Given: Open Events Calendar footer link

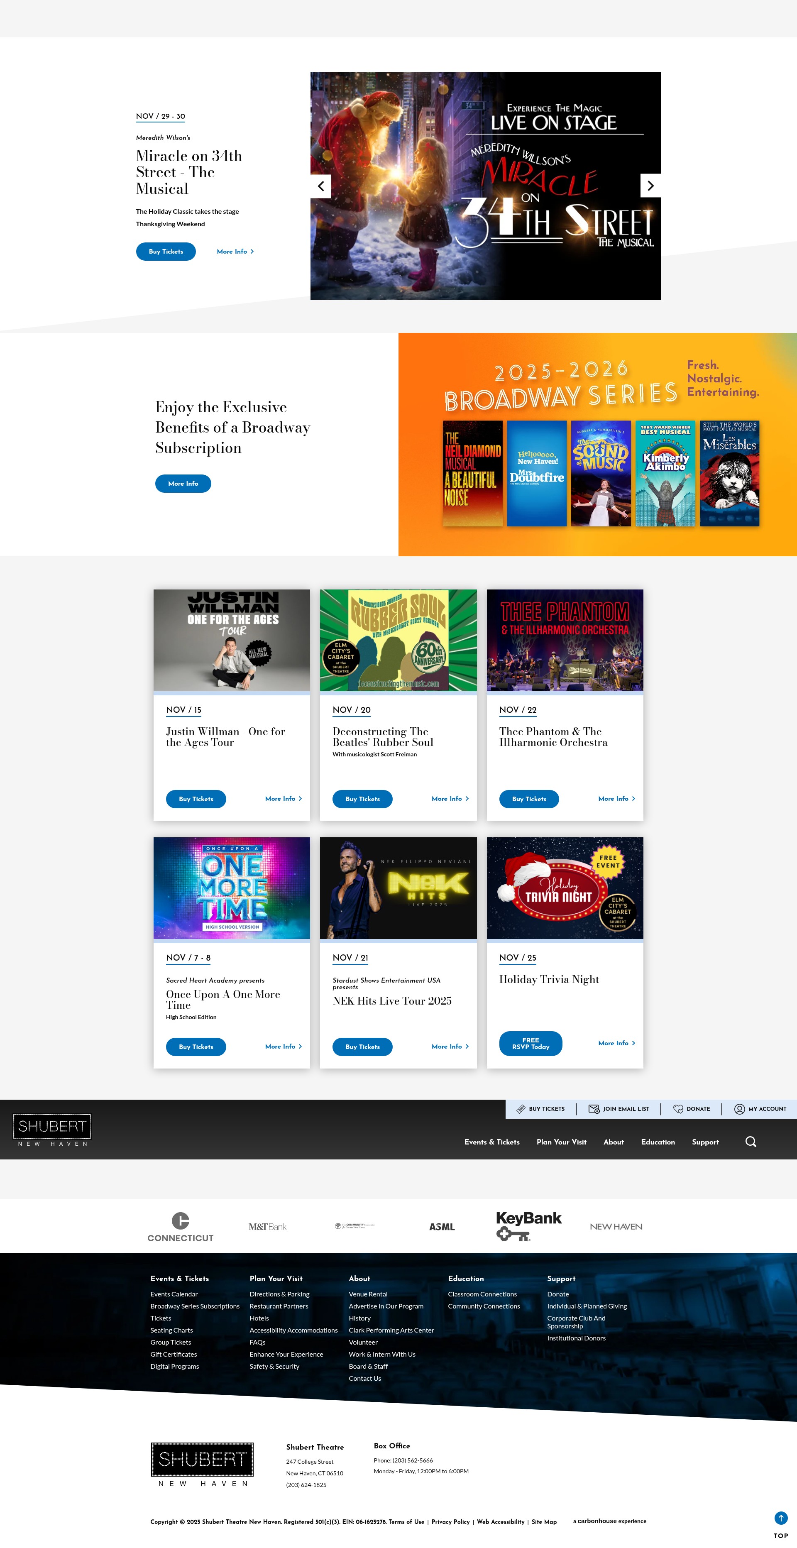Looking at the screenshot, I should click(174, 1294).
